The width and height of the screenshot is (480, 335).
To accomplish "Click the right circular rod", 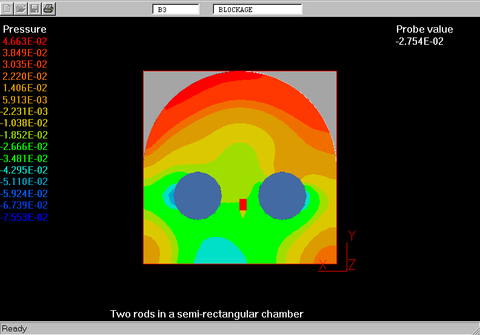I will pyautogui.click(x=282, y=195).
